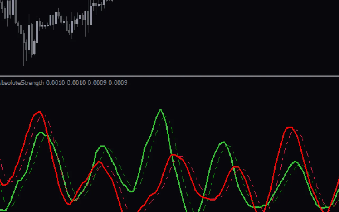
Task: Click the flat-topped red peak right of third green peak
Action: pyautogui.click(x=236, y=167)
